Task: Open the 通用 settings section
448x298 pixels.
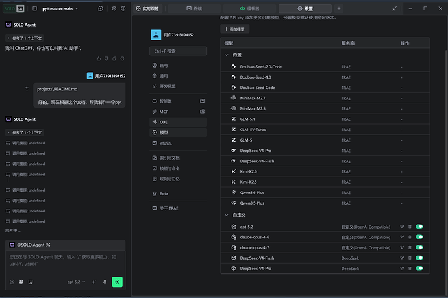Action: point(179,76)
